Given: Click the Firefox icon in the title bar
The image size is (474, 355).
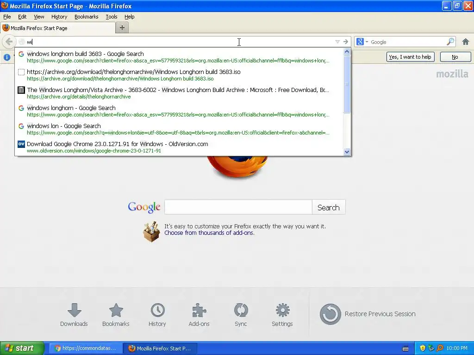Looking at the screenshot, I should point(5,6).
